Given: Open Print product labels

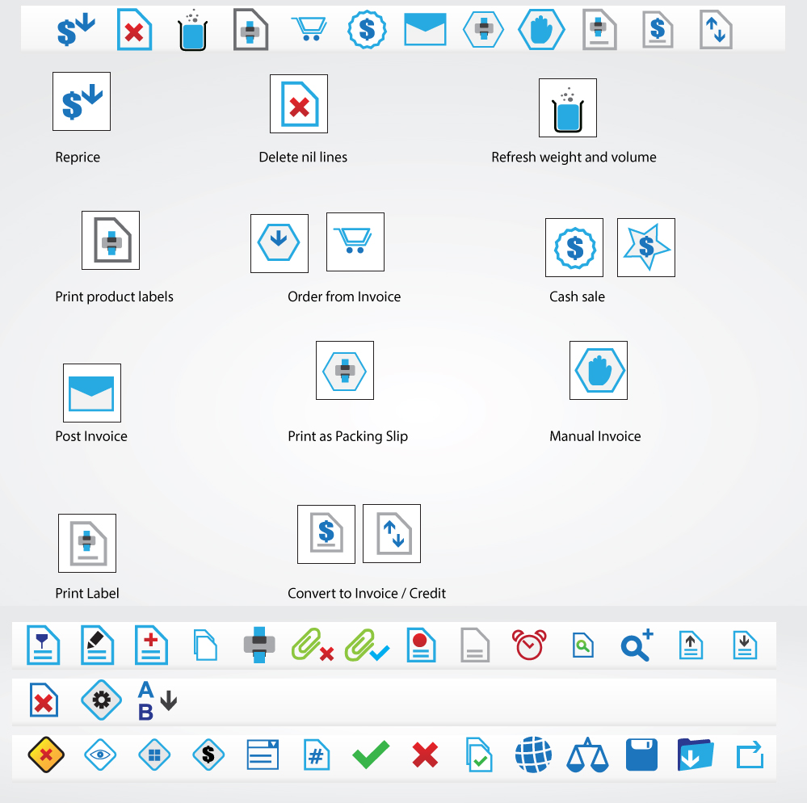Looking at the screenshot, I should point(110,240).
